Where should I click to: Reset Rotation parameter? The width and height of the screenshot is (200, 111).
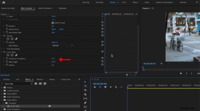[x=102, y=25]
